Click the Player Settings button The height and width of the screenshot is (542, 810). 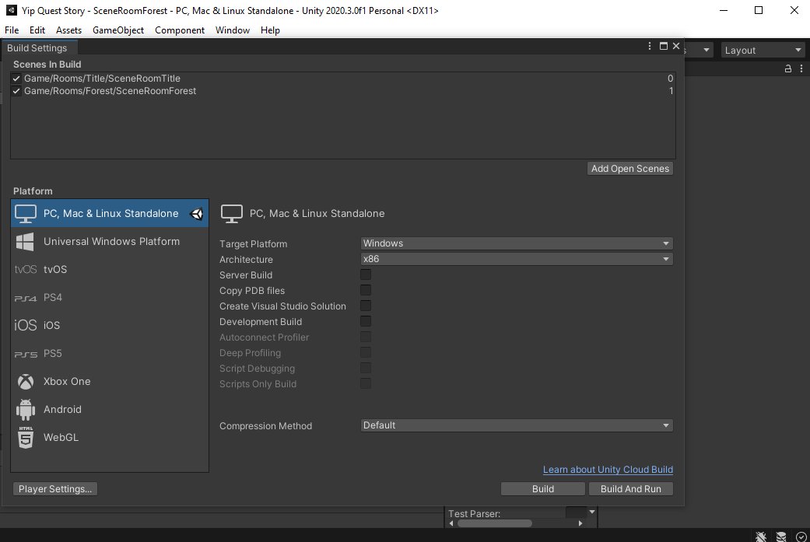(55, 489)
